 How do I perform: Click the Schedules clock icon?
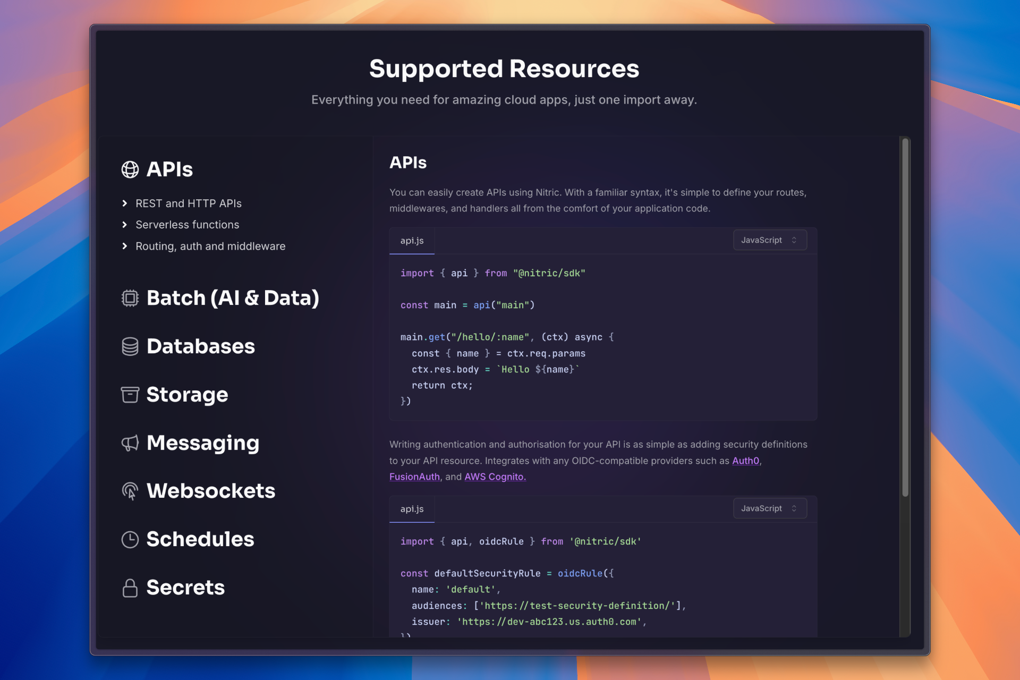[130, 539]
